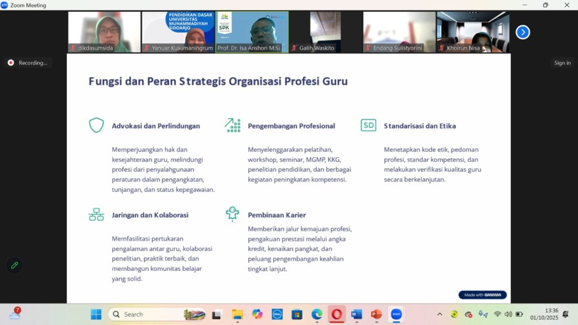The height and width of the screenshot is (325, 578).
Task: Open Microsoft Word from the taskbar
Action: click(x=356, y=314)
